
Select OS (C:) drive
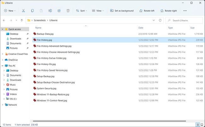point(13,99)
